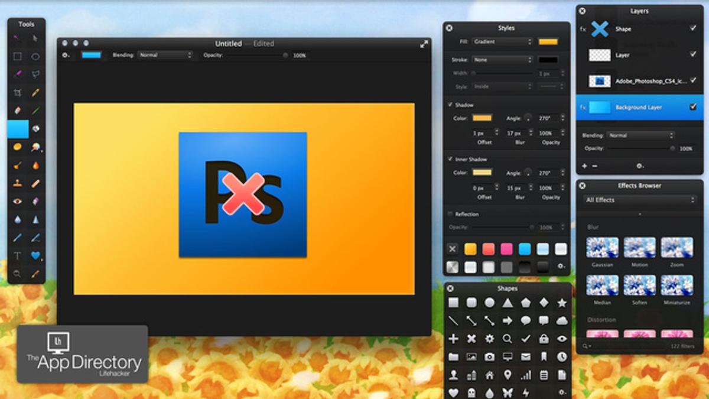
Task: Select the Zoom magnifier tool in Tools
Action: click(x=18, y=274)
